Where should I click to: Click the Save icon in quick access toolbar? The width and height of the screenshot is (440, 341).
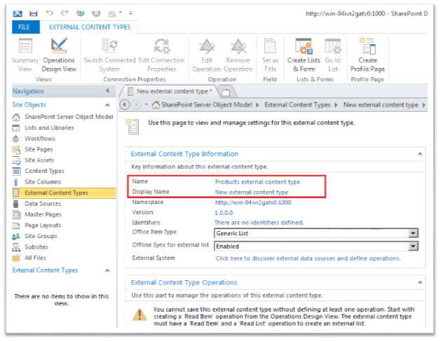[x=34, y=13]
